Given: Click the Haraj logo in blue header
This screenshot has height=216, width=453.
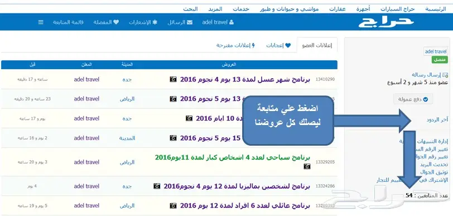Looking at the screenshot, I should point(386,22).
